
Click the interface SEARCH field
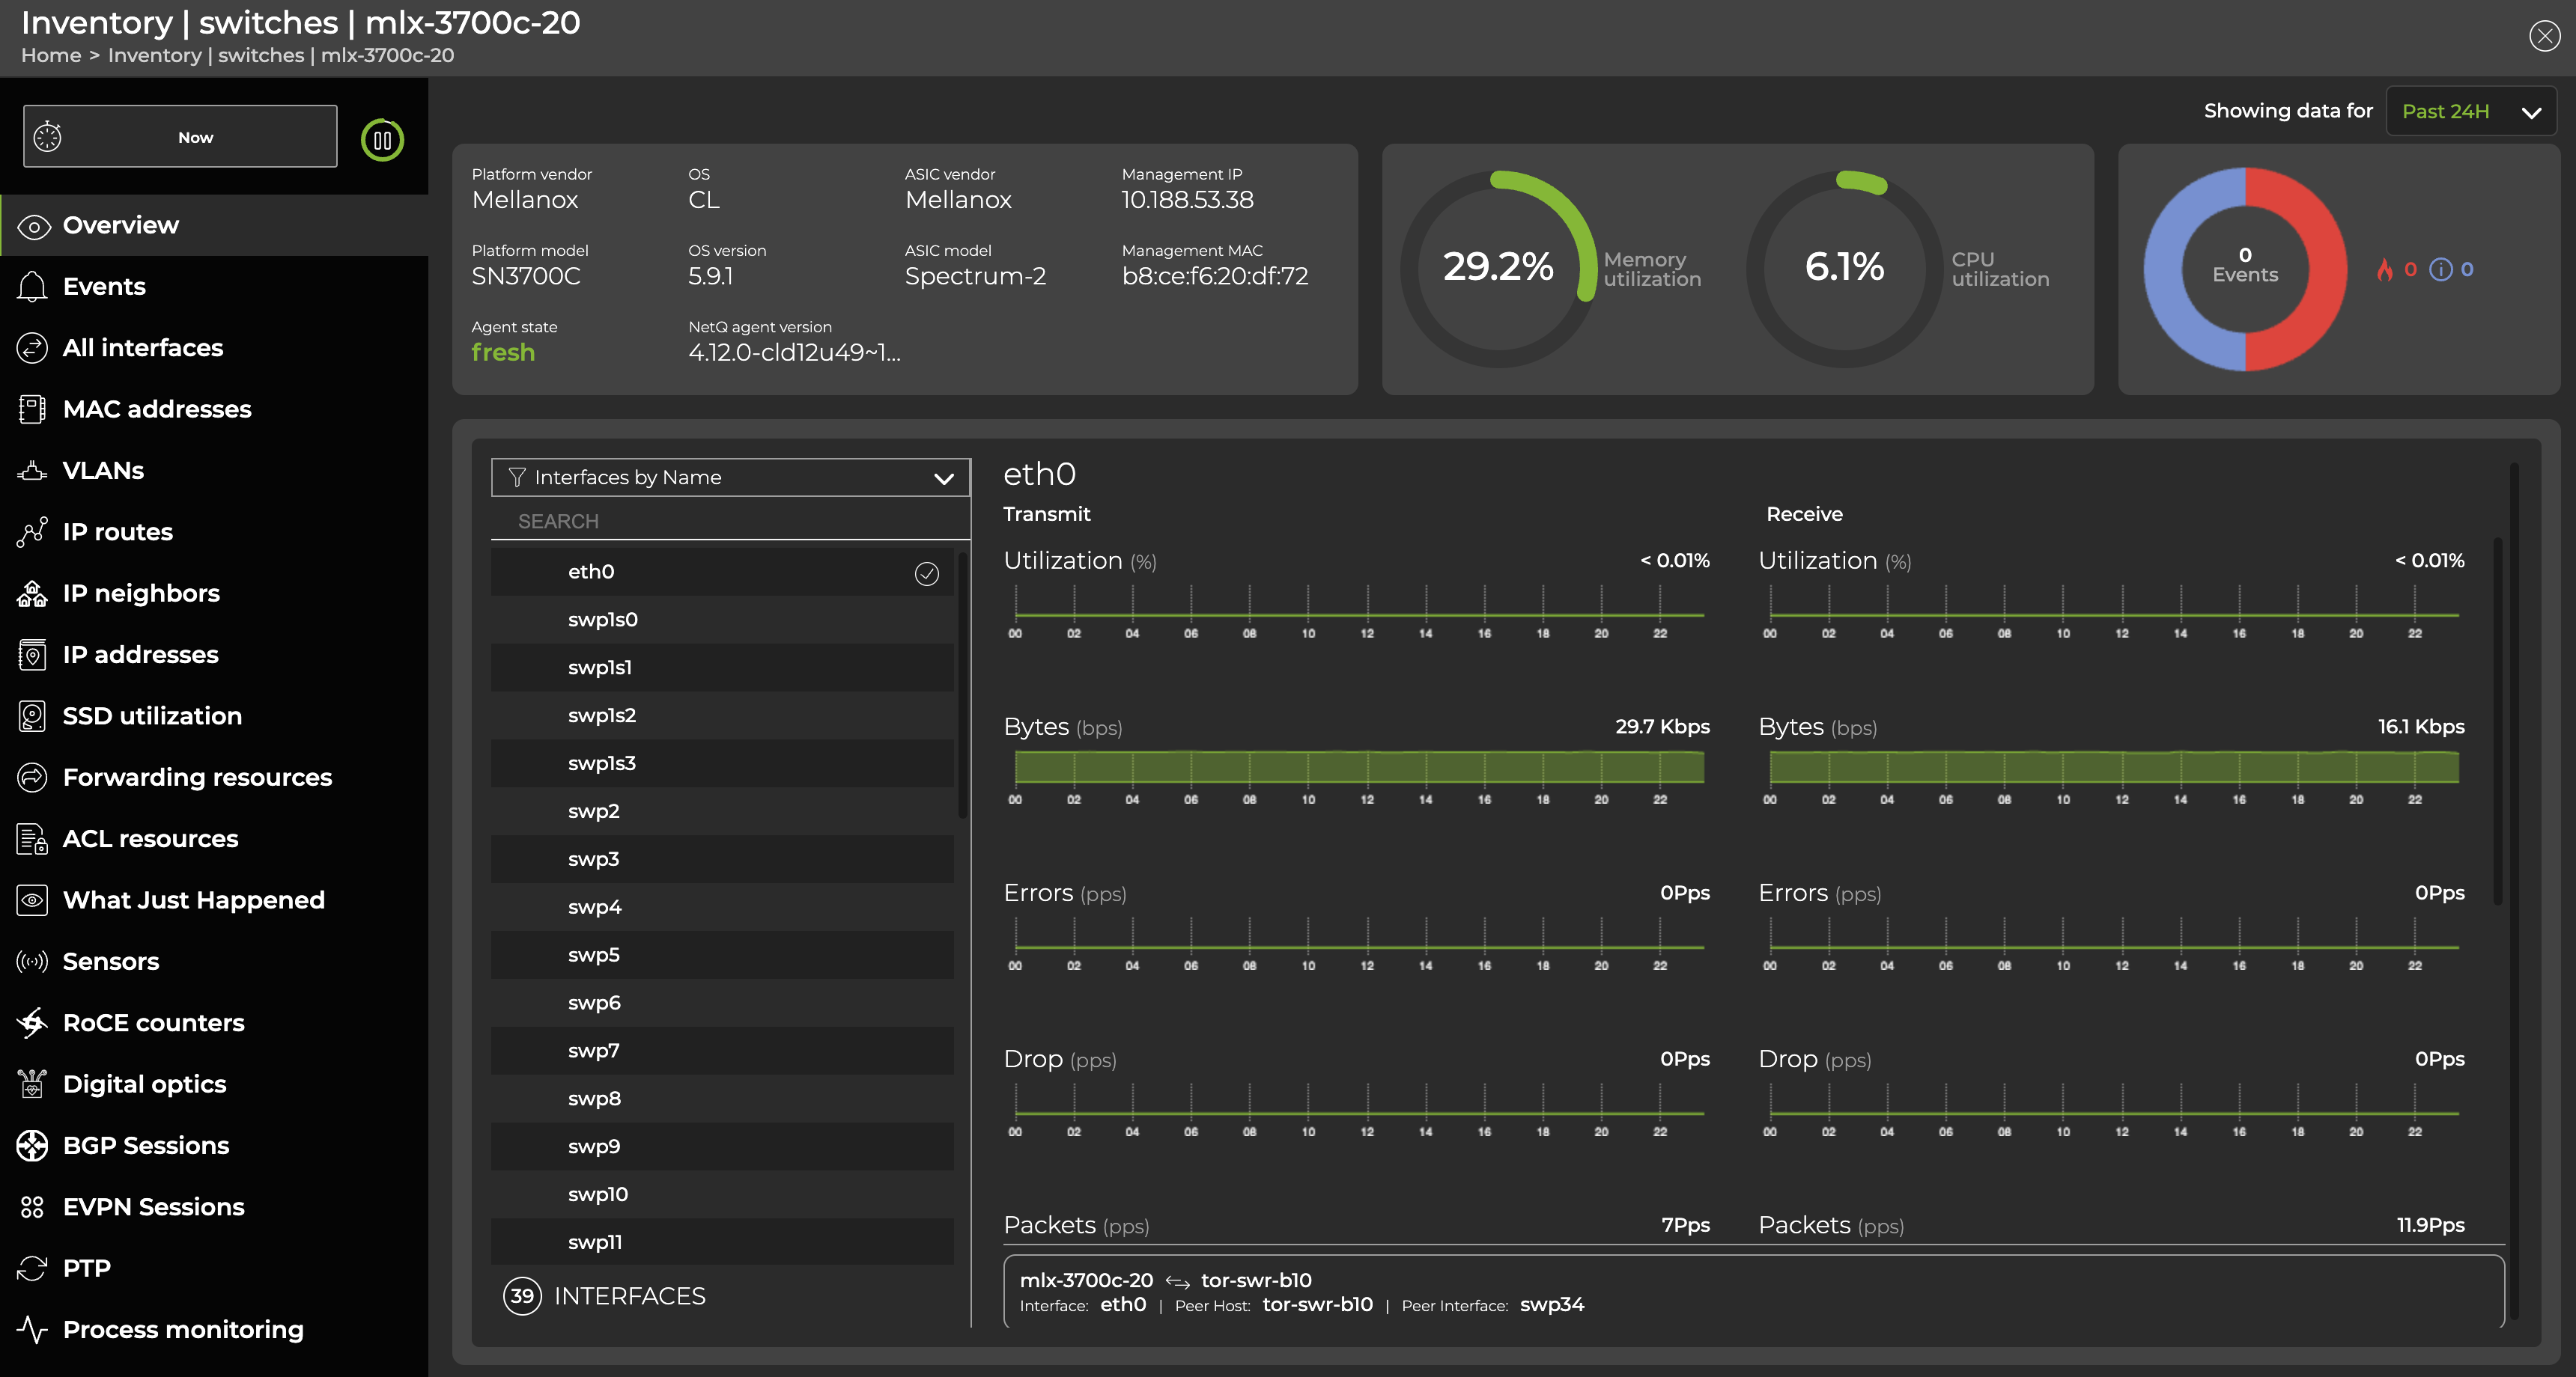[730, 522]
